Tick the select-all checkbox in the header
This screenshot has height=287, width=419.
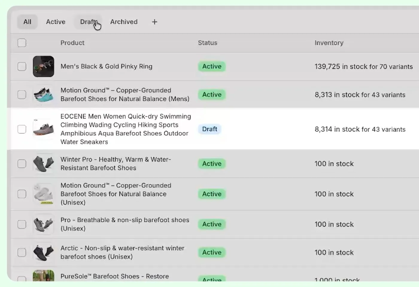click(22, 43)
